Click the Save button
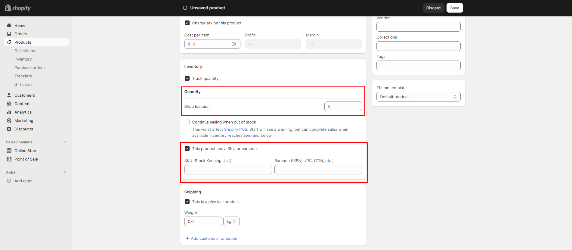The height and width of the screenshot is (250, 572). (x=455, y=8)
